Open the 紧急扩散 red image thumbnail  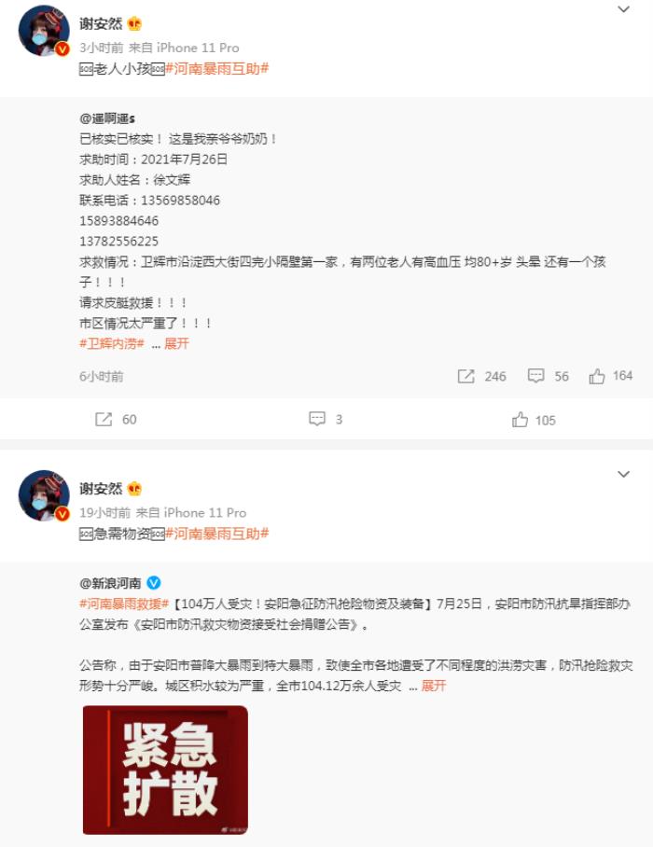pyautogui.click(x=165, y=770)
